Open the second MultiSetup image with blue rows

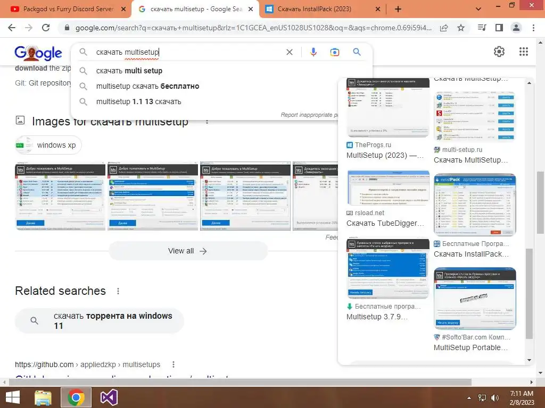(153, 195)
